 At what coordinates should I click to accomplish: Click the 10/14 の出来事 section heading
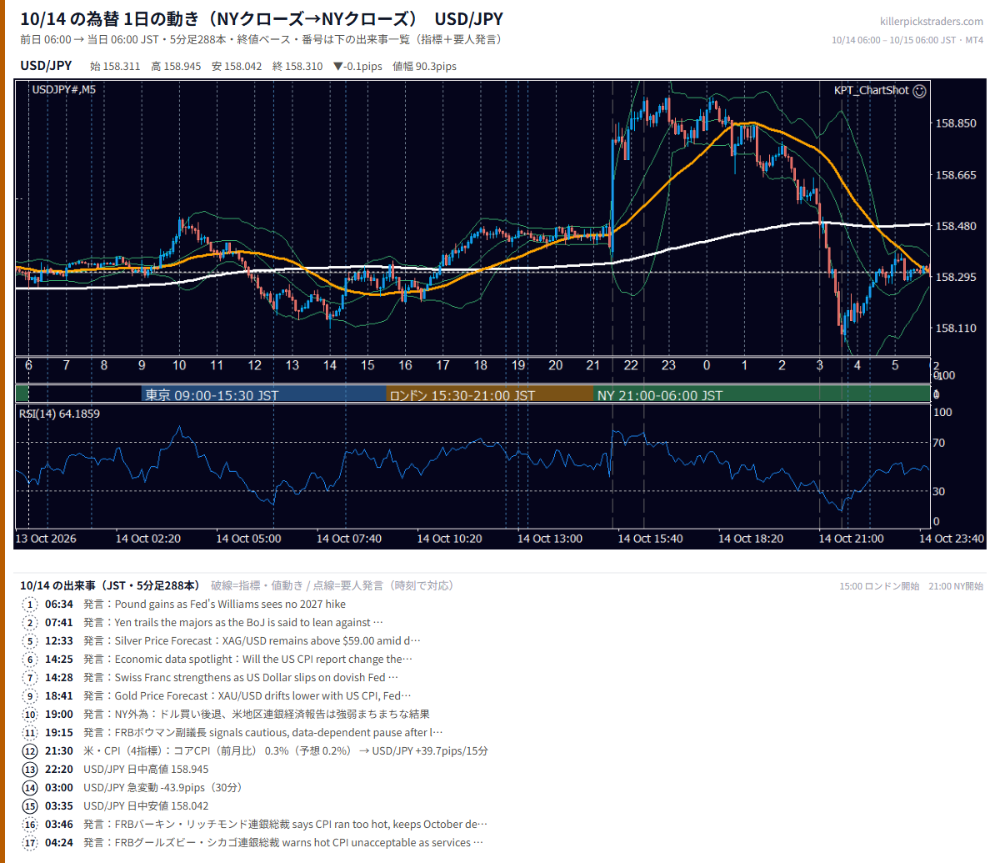coord(111,585)
